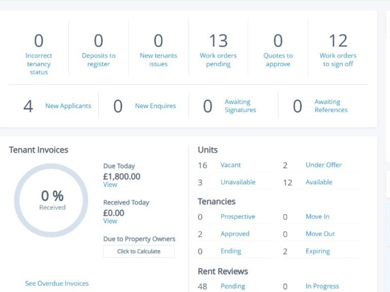Open Incorrect tenancy status link
The image size is (390, 292).
39,64
